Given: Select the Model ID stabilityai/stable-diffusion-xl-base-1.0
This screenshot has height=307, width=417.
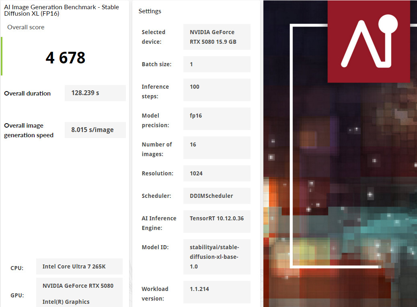Looking at the screenshot, I should point(214,257).
